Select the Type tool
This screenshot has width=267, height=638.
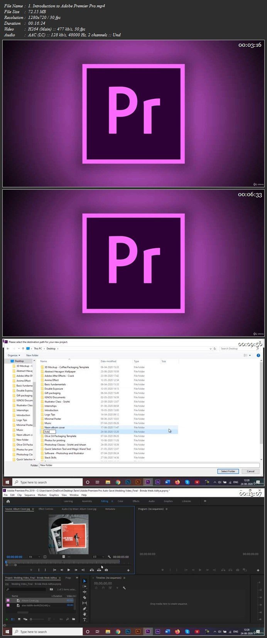click(85, 619)
